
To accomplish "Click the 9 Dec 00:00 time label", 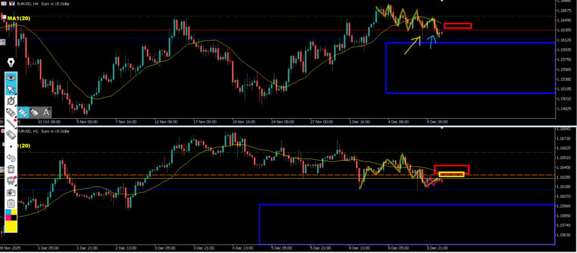I will tap(437, 122).
